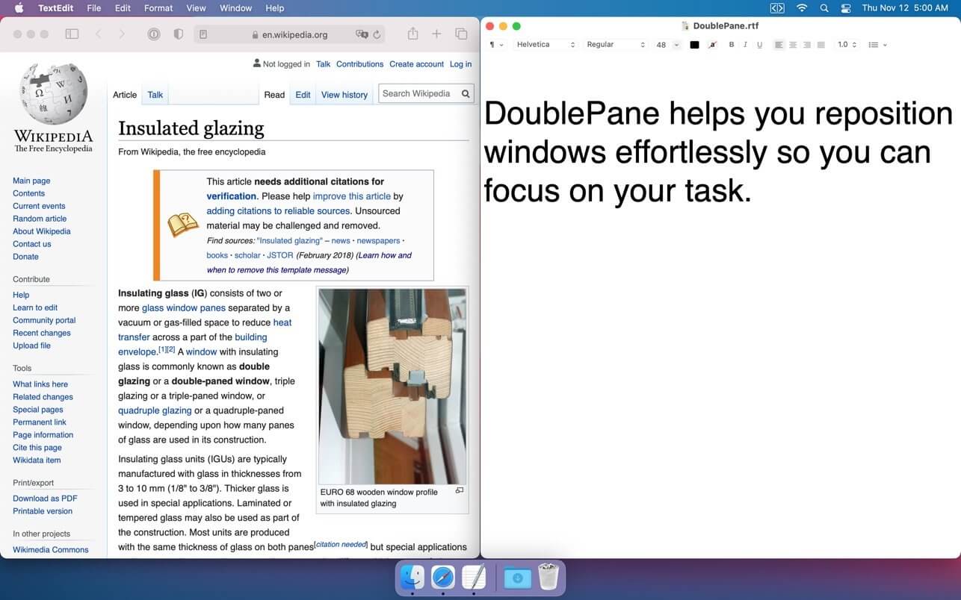Show Safari tab overview
Screen dimensions: 961x600
pos(461,34)
